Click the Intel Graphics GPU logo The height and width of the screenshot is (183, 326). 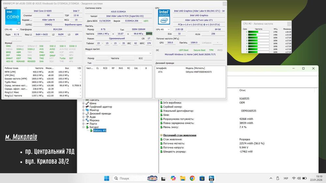(x=164, y=17)
